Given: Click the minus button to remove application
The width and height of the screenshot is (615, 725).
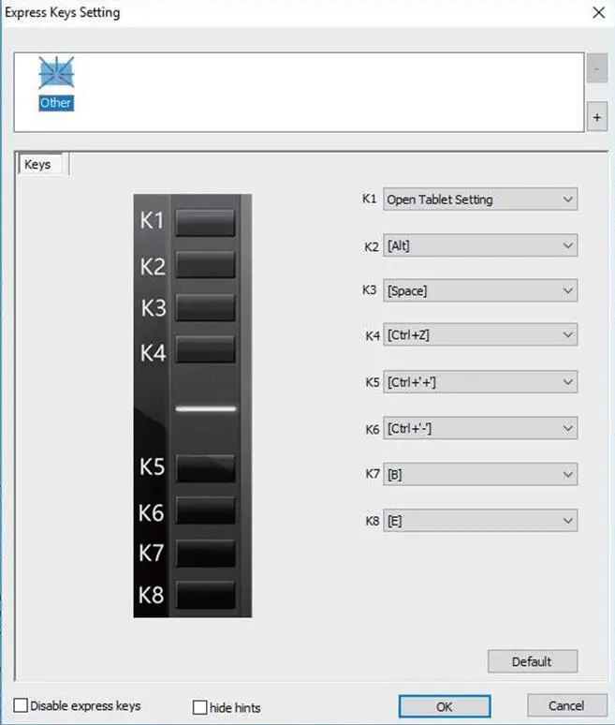Looking at the screenshot, I should 596,68.
